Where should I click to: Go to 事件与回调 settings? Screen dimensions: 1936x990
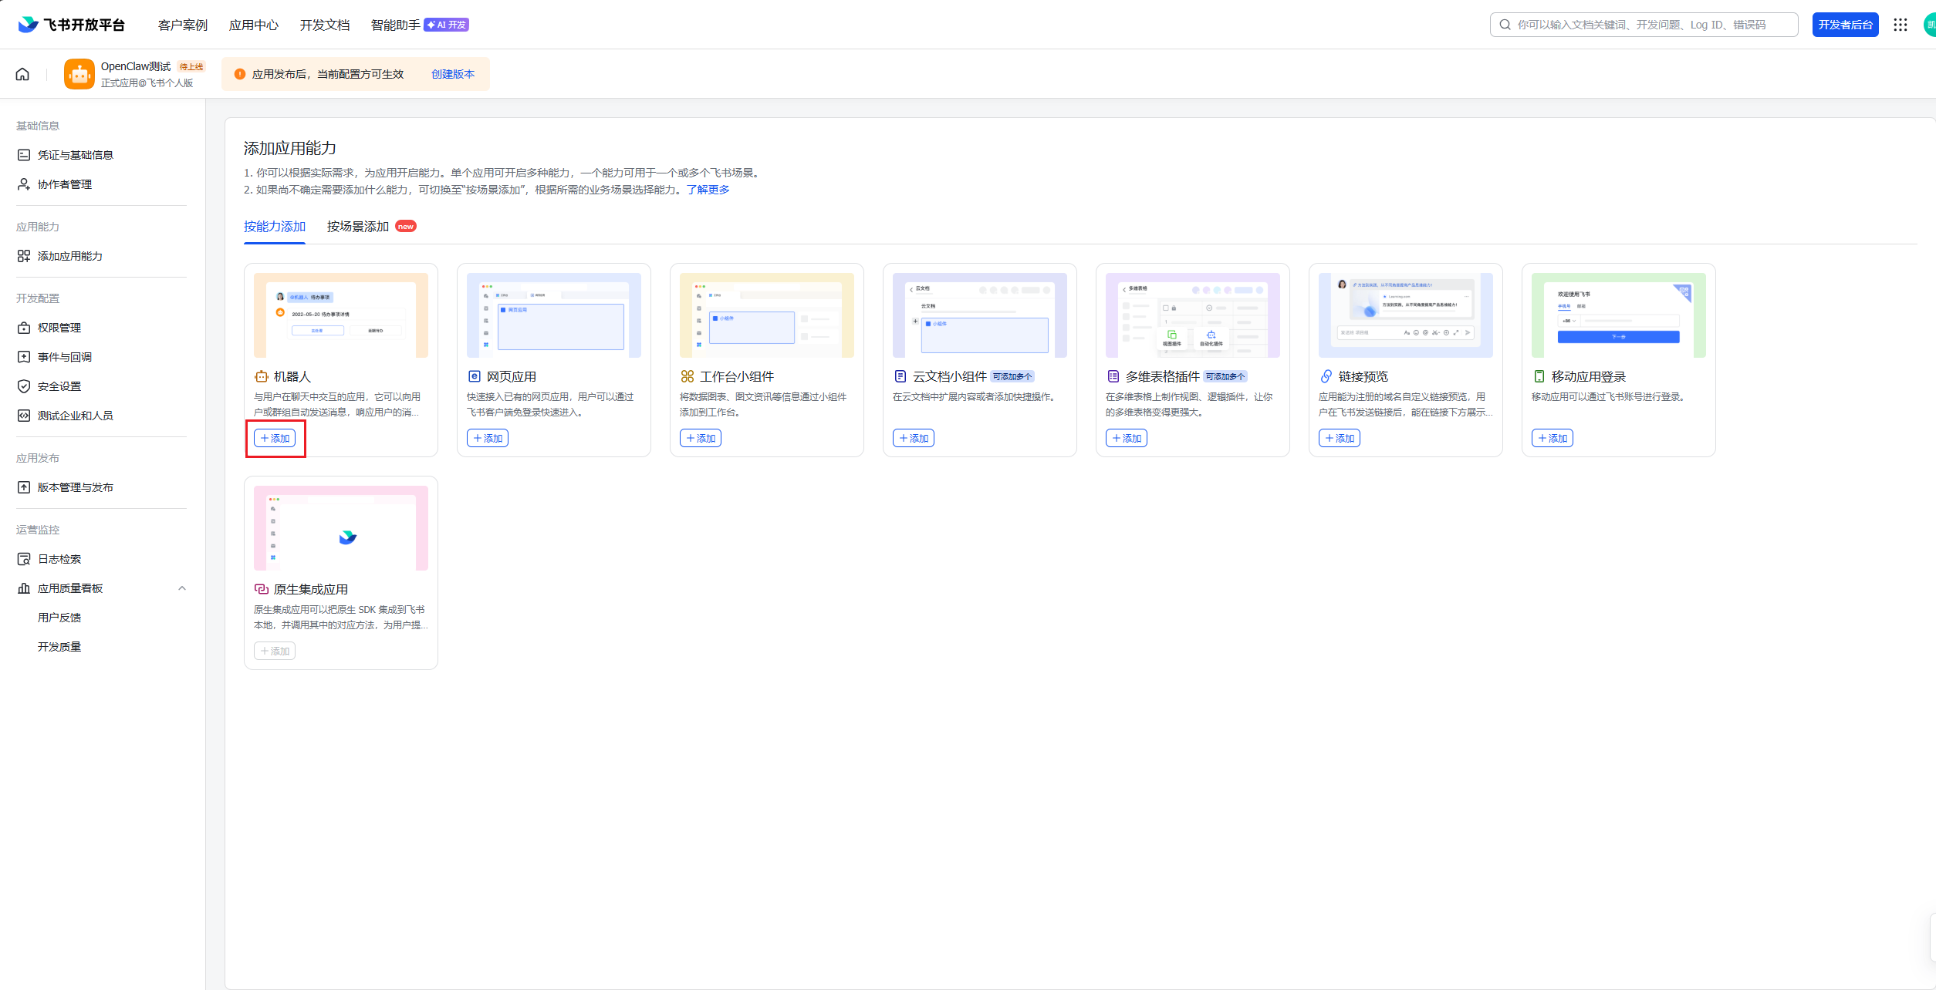(x=64, y=357)
